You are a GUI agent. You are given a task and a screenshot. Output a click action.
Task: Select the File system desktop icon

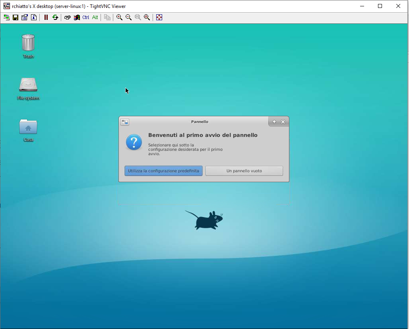click(x=28, y=89)
